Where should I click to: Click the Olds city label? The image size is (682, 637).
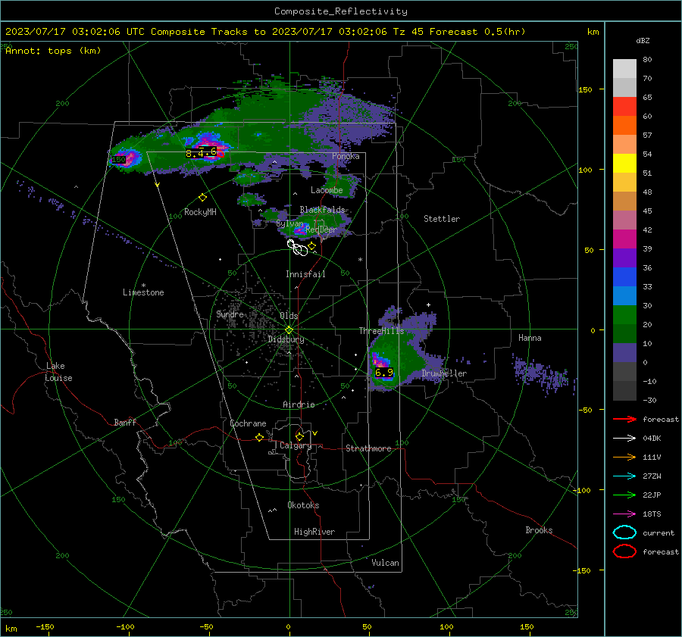point(289,316)
